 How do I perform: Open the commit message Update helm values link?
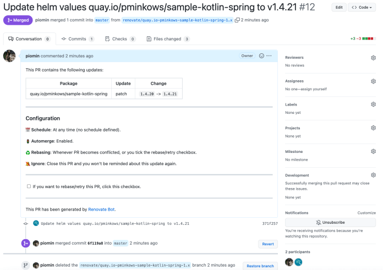(x=115, y=223)
